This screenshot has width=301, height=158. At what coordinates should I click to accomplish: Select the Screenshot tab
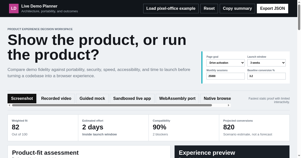[22, 99]
